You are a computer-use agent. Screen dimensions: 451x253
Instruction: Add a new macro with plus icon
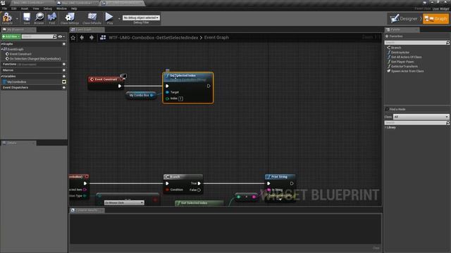click(x=64, y=70)
